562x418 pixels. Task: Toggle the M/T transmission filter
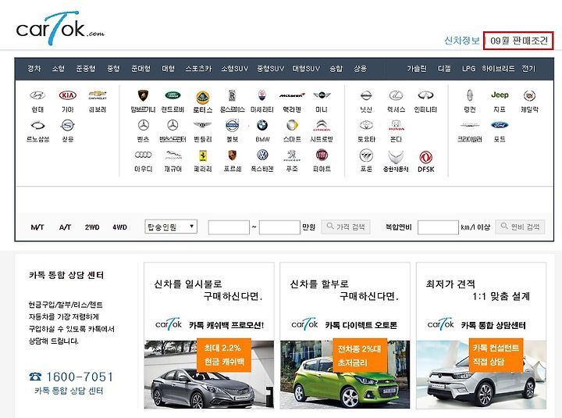(37, 227)
